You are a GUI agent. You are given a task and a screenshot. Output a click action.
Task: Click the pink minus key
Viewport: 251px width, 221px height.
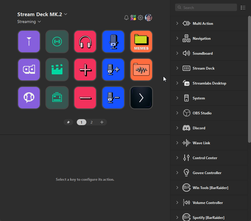tap(85, 98)
